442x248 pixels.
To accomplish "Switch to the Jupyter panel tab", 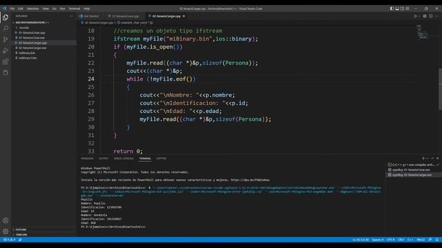I will 161,158.
